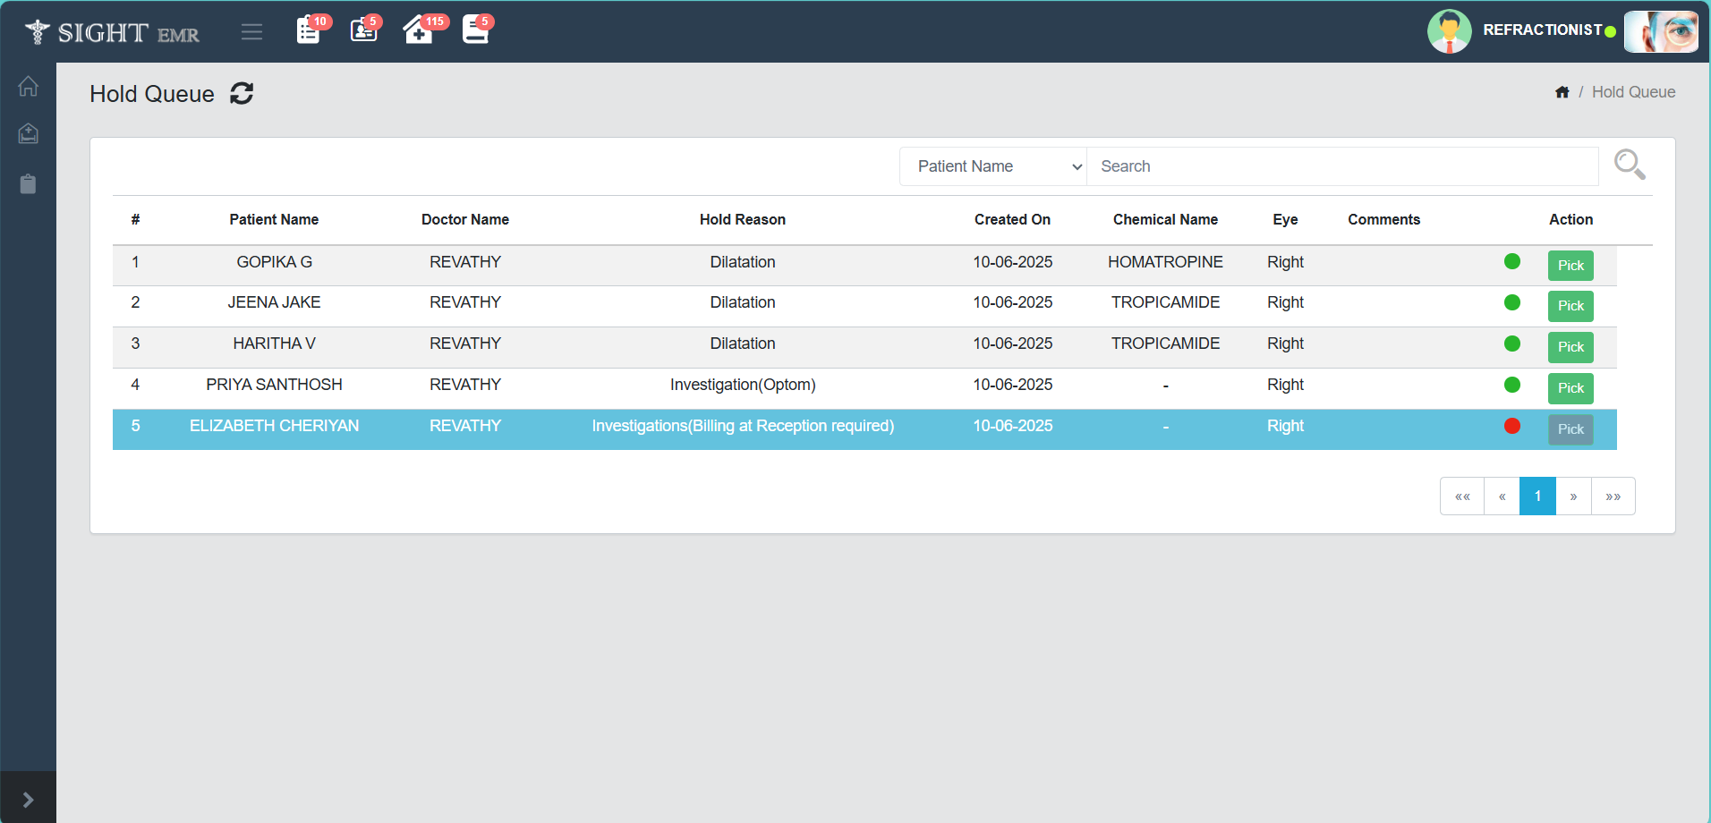The width and height of the screenshot is (1711, 823).
Task: Open the book icon with badge 5
Action: [x=475, y=30]
